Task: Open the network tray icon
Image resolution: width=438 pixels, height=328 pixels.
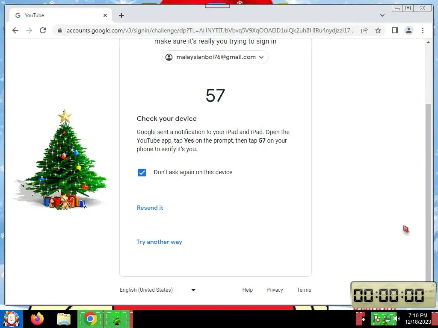Action: (x=387, y=319)
